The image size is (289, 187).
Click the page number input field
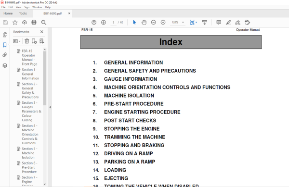coord(113,23)
